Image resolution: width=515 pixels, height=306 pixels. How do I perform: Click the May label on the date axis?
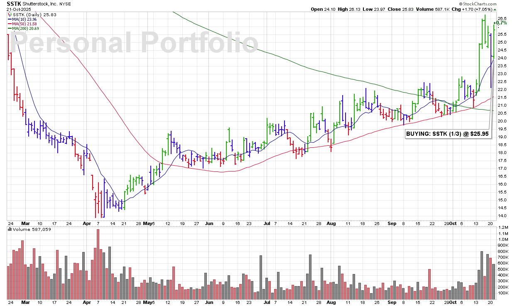147,223
